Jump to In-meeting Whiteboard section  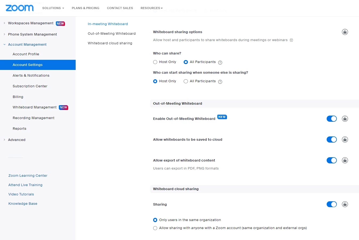[108, 24]
